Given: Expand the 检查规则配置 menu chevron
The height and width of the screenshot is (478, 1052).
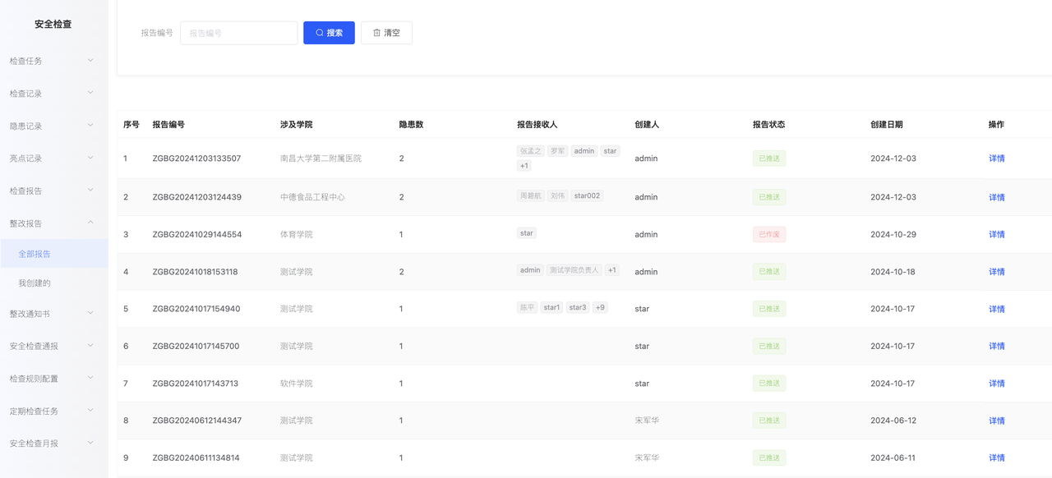Looking at the screenshot, I should (x=90, y=378).
